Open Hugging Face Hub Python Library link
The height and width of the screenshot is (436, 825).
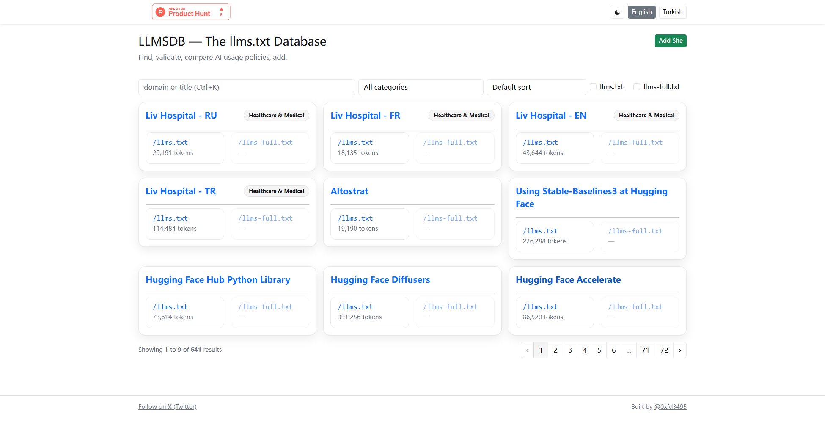click(218, 280)
